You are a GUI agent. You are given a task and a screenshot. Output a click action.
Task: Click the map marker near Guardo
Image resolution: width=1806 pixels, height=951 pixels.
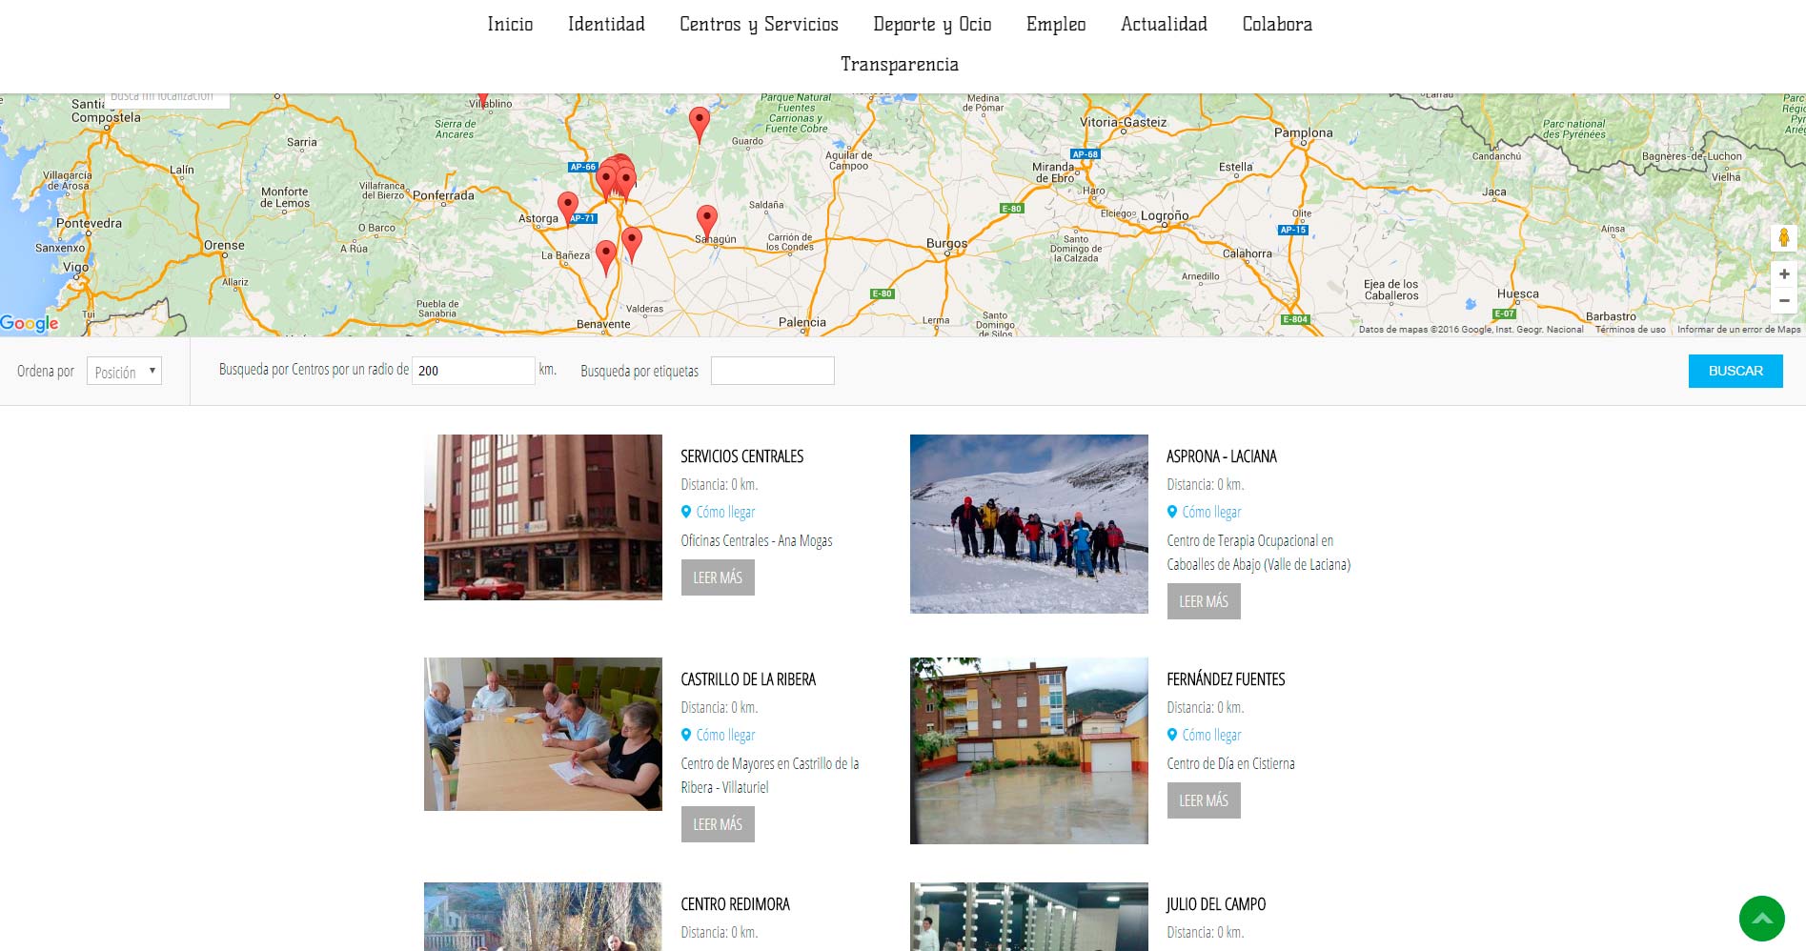click(700, 126)
